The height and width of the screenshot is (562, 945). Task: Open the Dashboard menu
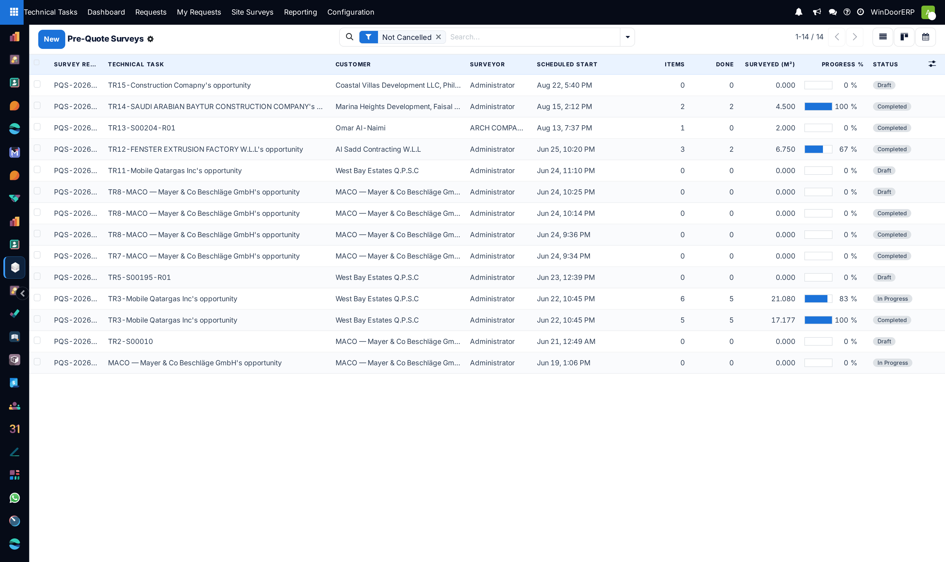point(106,12)
